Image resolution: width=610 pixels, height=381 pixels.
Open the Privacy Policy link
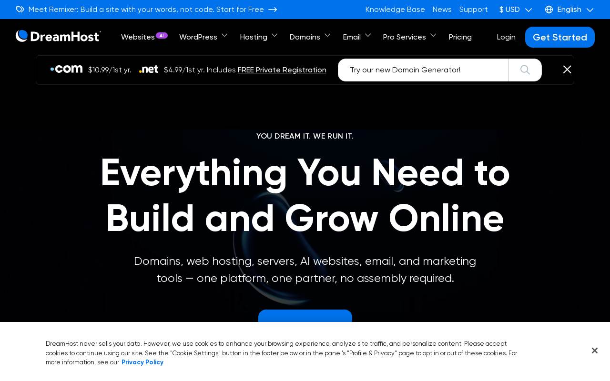(x=142, y=362)
